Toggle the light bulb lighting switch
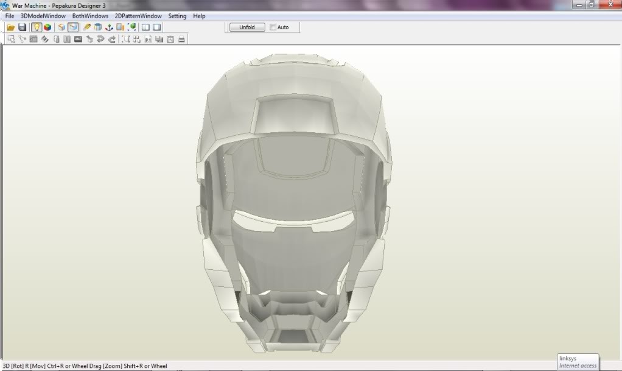622x371 pixels. (x=37, y=27)
